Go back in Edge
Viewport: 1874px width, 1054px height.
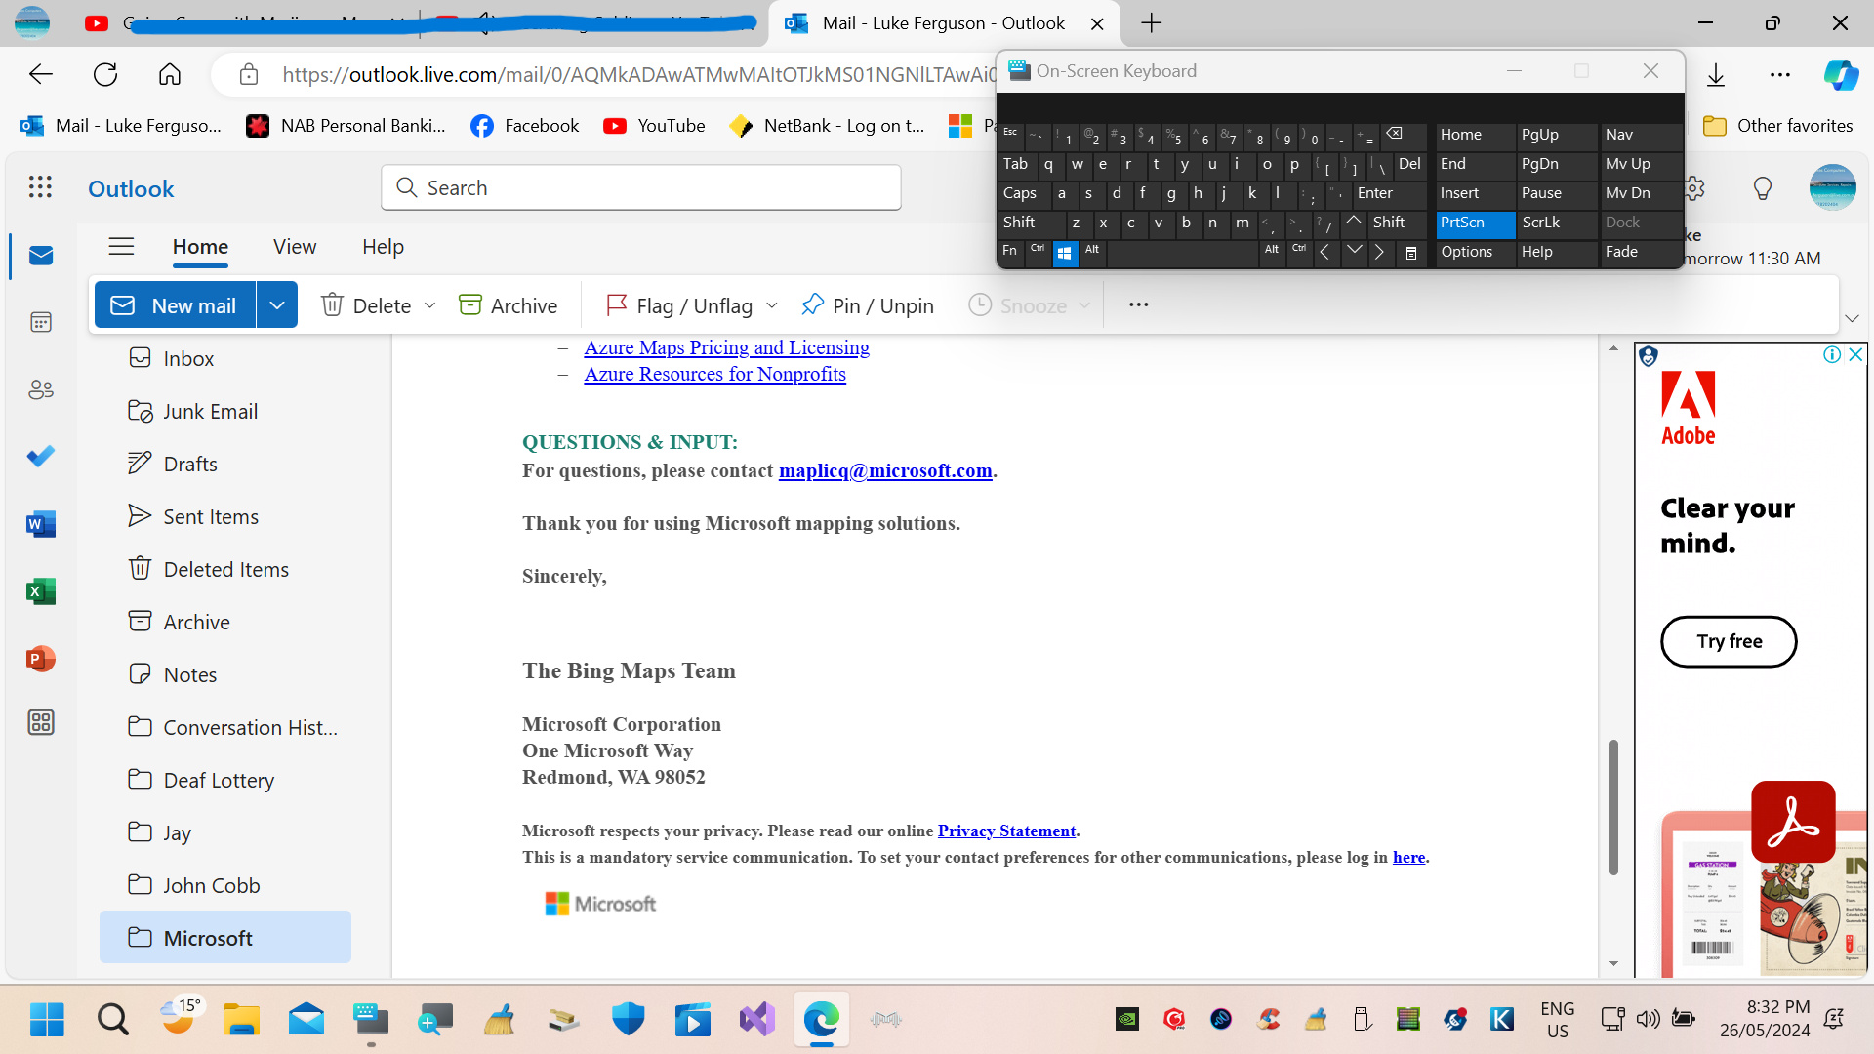(x=41, y=74)
